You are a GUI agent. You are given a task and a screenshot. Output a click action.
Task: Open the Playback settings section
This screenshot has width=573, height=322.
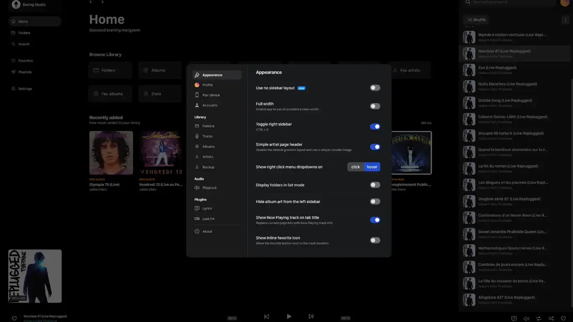[x=209, y=188]
